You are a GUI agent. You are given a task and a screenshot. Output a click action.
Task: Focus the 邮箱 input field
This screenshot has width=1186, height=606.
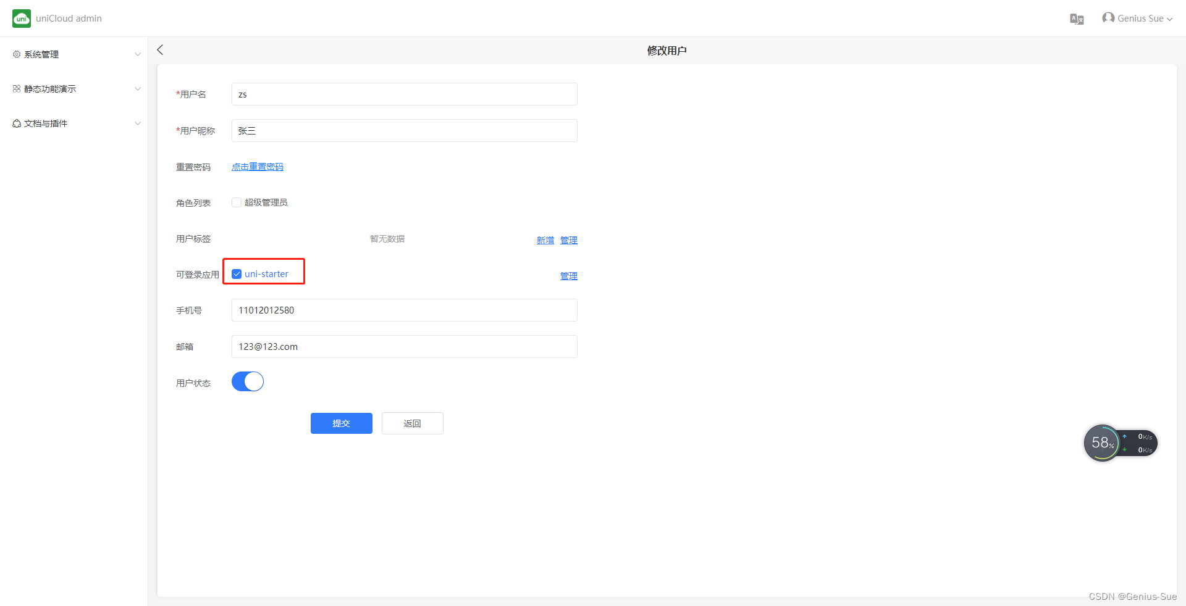[x=405, y=347]
